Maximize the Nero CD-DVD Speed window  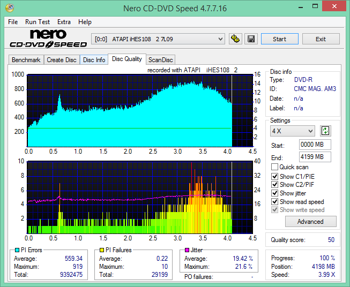tap(315, 6)
